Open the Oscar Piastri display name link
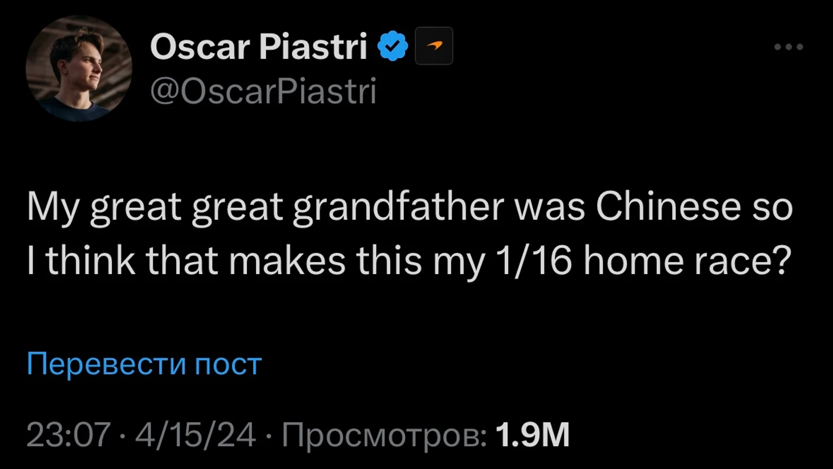Screen dimensions: 833x469 click(x=258, y=46)
